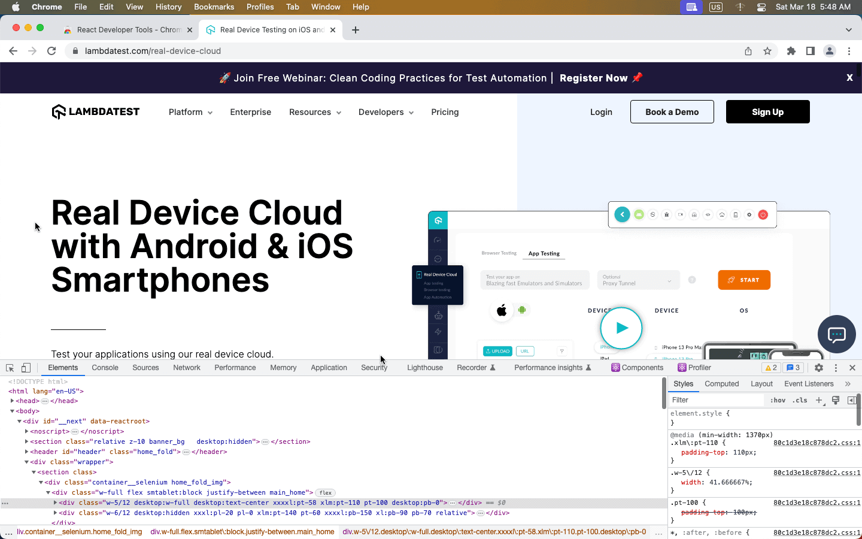The height and width of the screenshot is (539, 862).
Task: Open the tab search dropdown
Action: [x=848, y=30]
